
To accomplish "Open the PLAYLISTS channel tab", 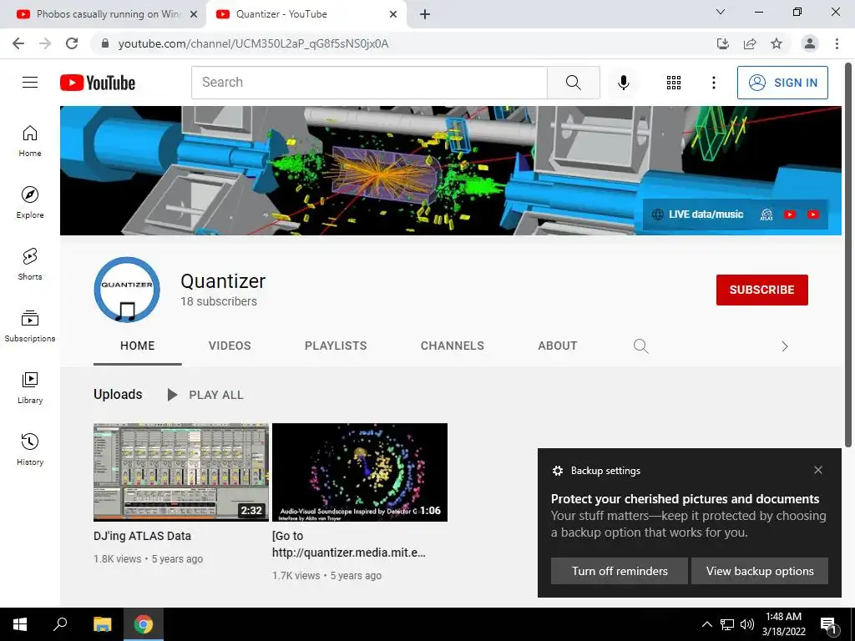I will point(336,346).
